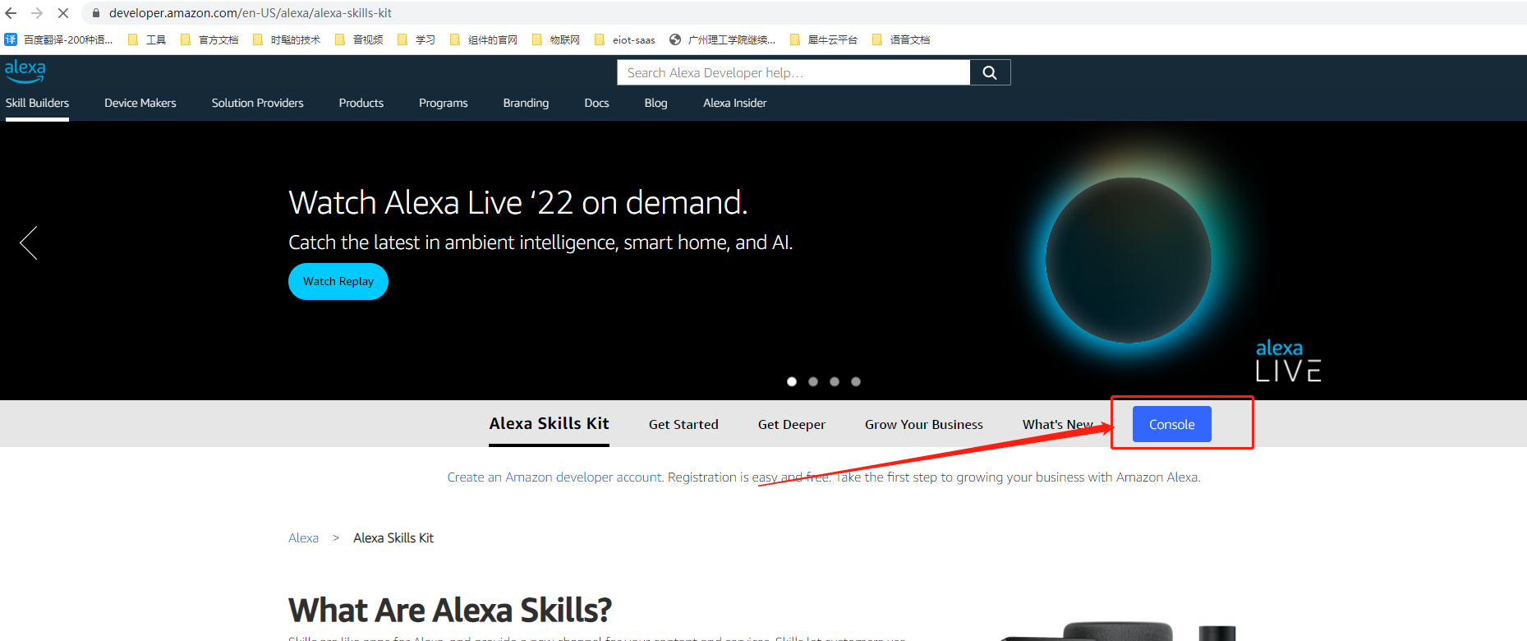The height and width of the screenshot is (641, 1527).
Task: Select the second carousel dot
Action: (x=813, y=381)
